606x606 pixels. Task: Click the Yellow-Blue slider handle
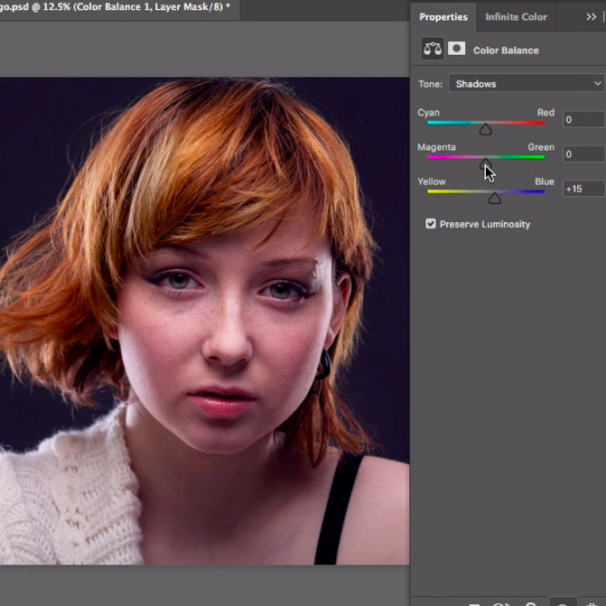(494, 198)
